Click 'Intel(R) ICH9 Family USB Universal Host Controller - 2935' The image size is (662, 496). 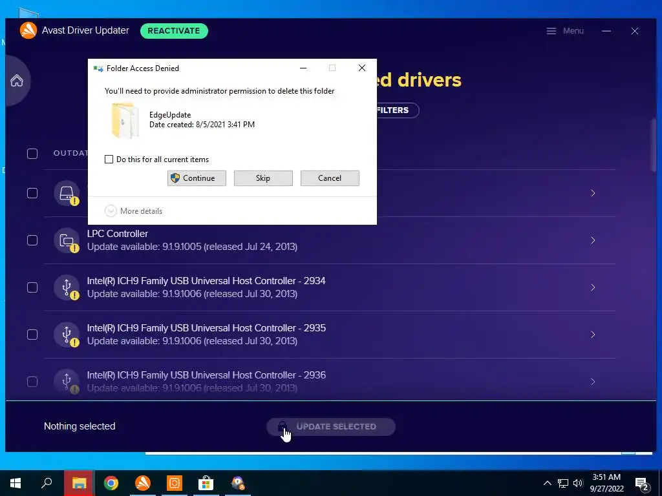point(206,328)
